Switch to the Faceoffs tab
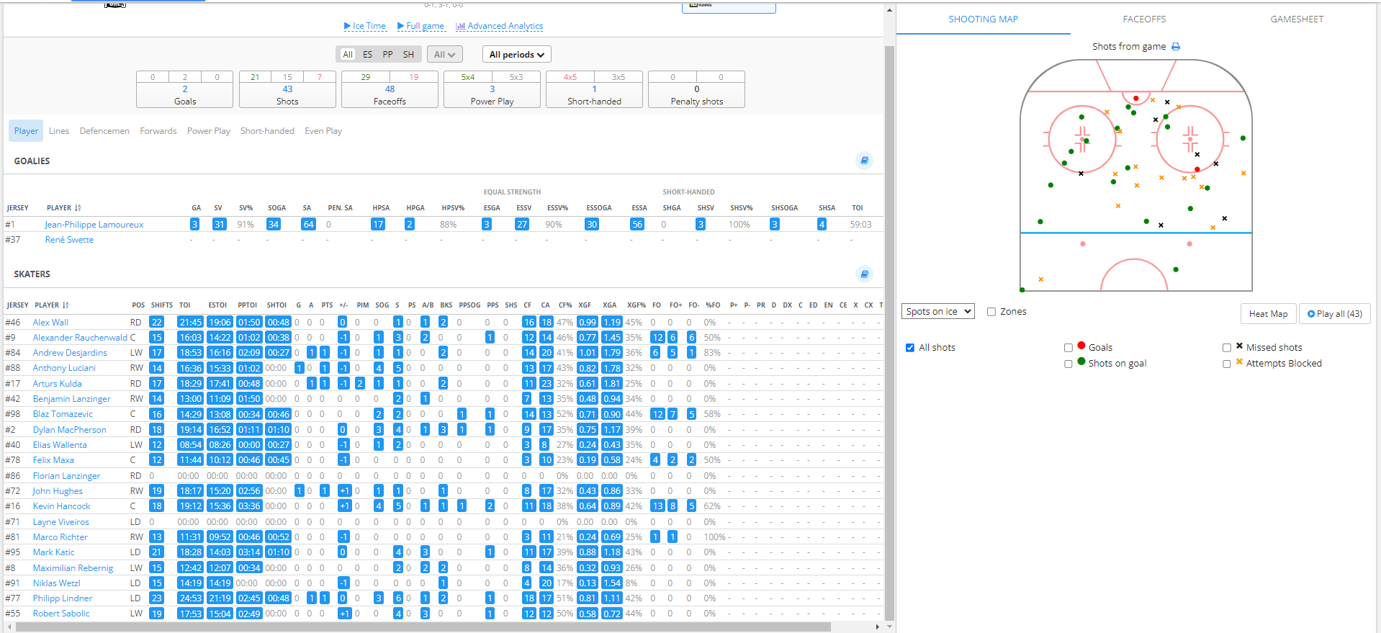1381x633 pixels. pyautogui.click(x=1143, y=19)
